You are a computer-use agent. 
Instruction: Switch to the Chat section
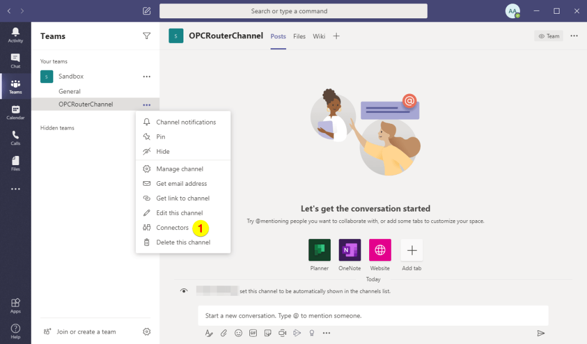click(15, 61)
